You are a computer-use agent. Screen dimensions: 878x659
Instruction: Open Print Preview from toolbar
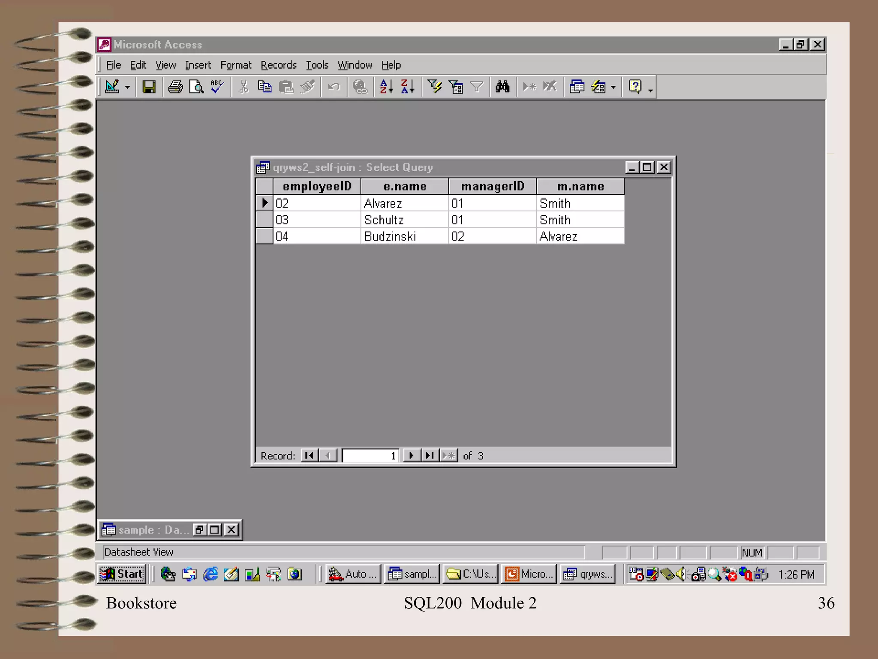pos(196,87)
